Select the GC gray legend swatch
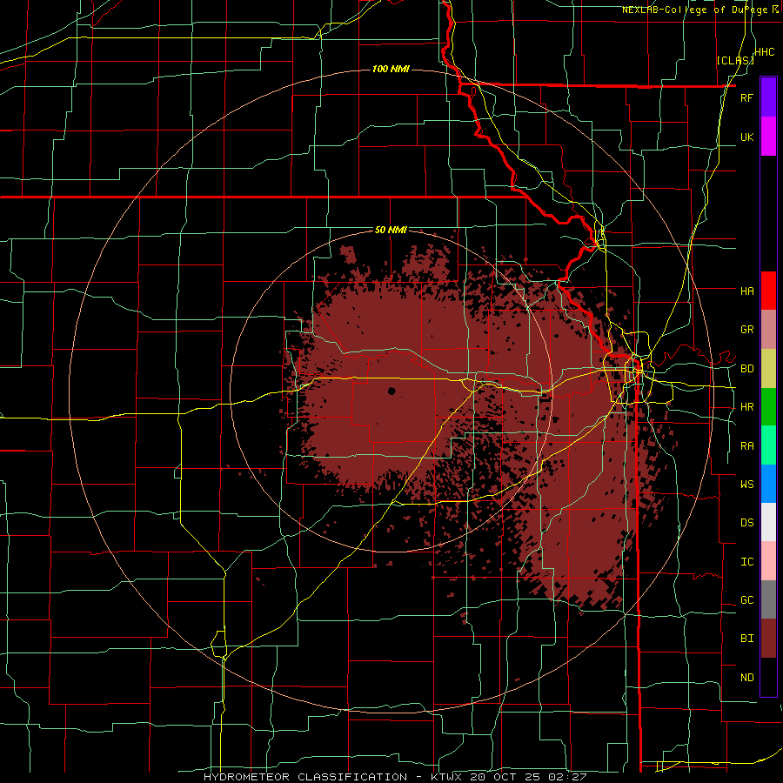The height and width of the screenshot is (783, 783). [x=768, y=599]
